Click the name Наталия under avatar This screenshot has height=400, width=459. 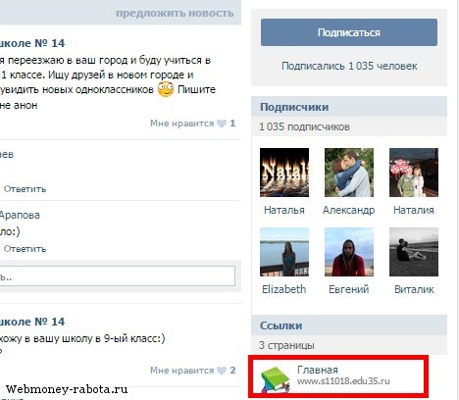414,210
